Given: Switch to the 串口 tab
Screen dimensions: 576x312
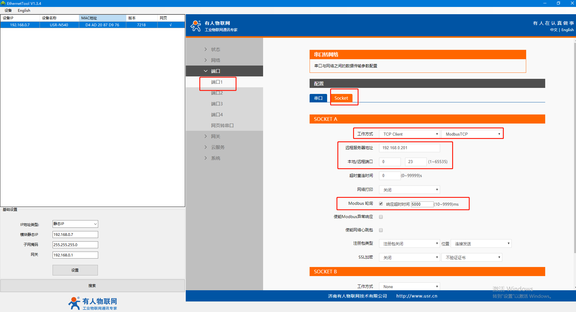Looking at the screenshot, I should click(318, 98).
